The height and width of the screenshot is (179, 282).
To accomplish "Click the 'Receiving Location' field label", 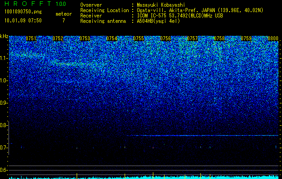I will [104, 10].
